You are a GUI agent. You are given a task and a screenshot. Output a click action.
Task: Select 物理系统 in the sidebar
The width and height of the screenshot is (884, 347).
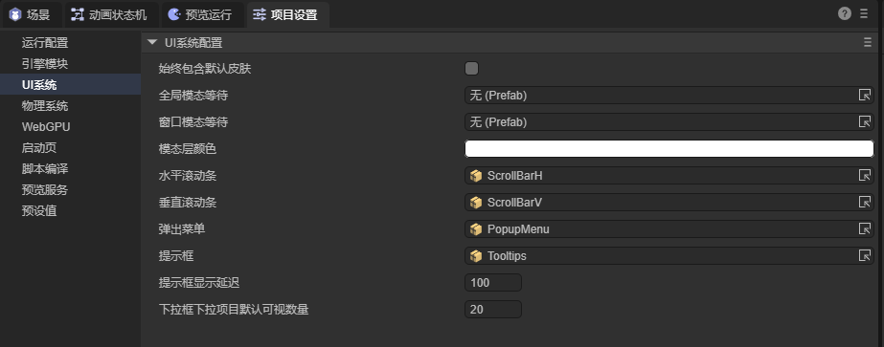45,106
